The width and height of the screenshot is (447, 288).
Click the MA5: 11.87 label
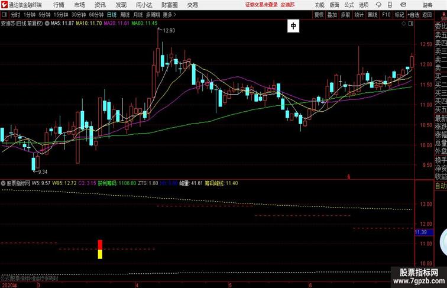pyautogui.click(x=63, y=24)
